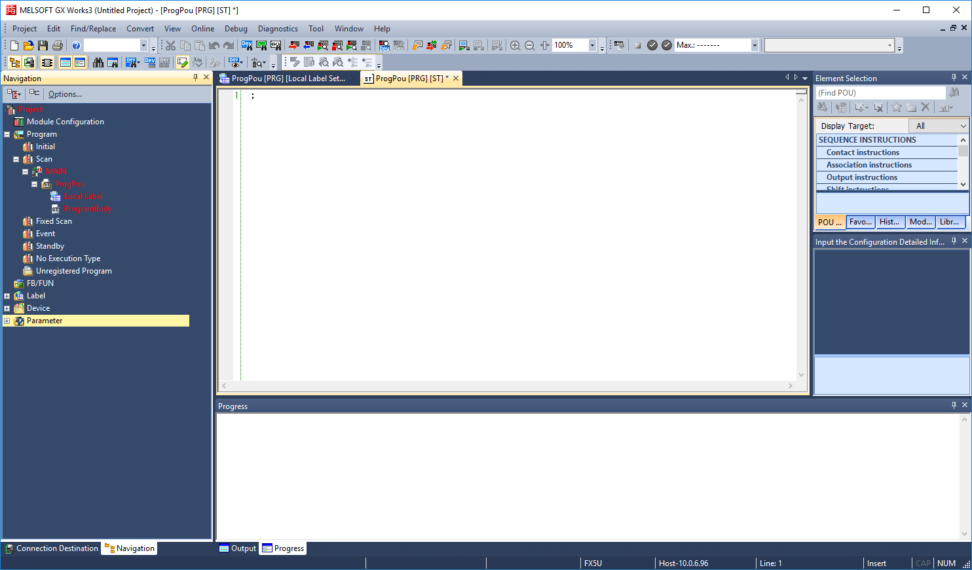This screenshot has height=570, width=972.
Task: Toggle auto-hide pin on Element Selection panel
Action: 954,77
